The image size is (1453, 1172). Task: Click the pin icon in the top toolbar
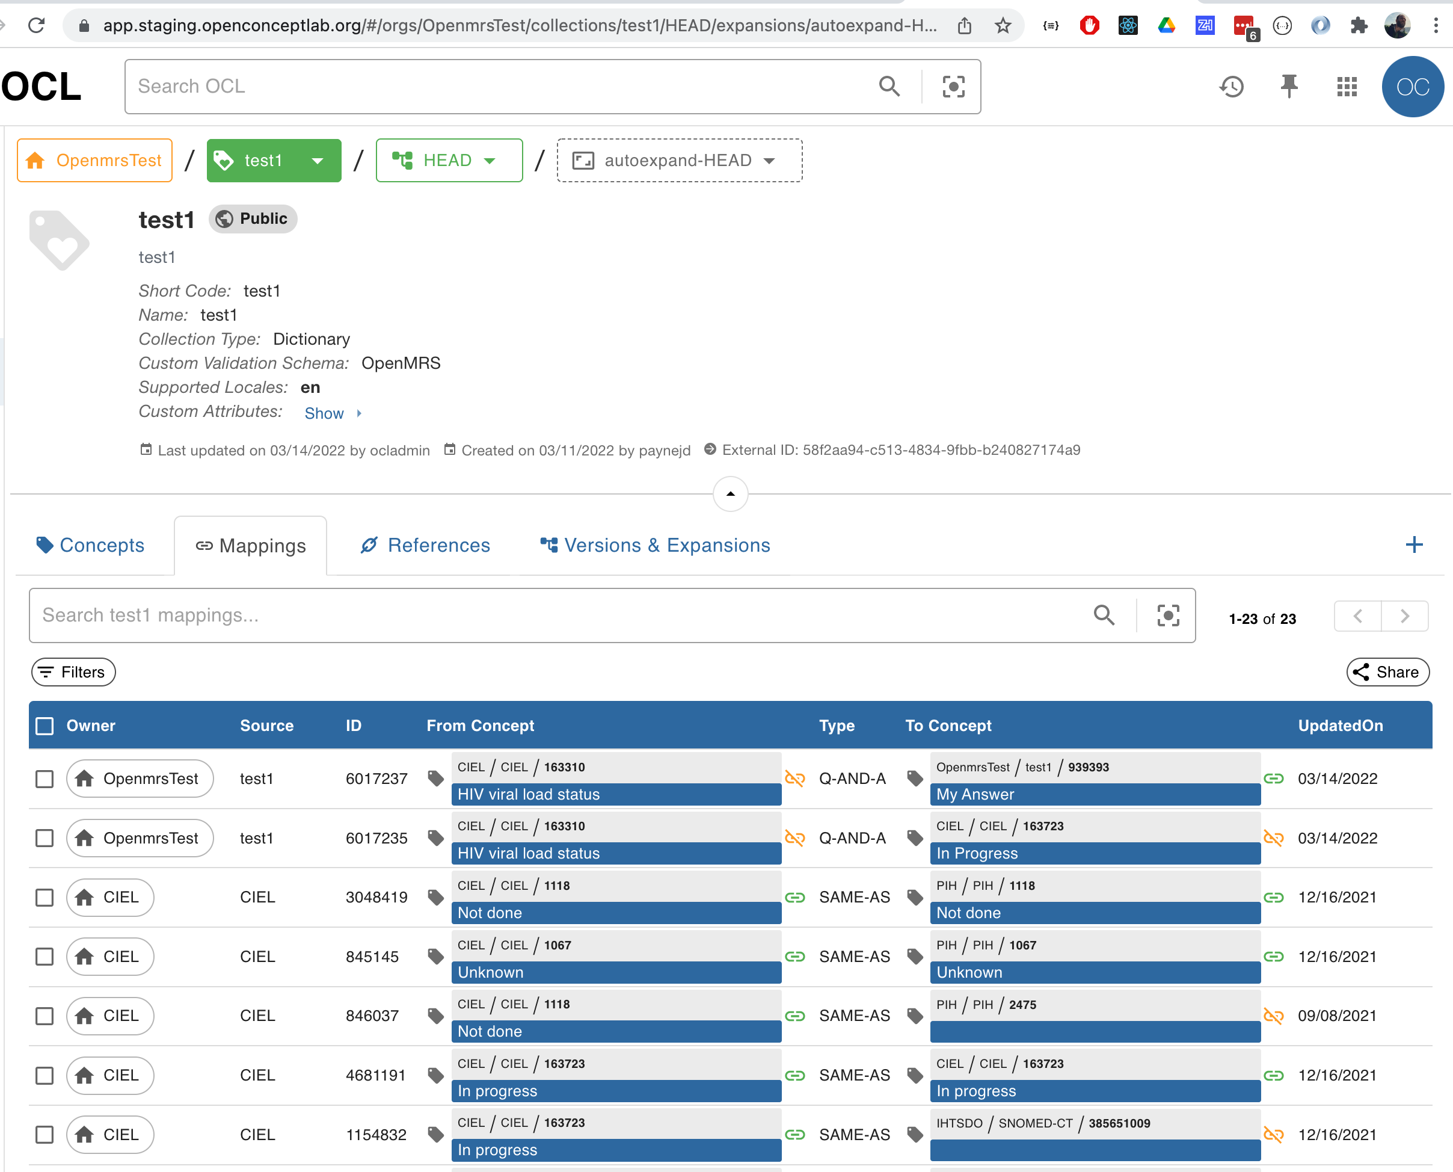tap(1289, 87)
